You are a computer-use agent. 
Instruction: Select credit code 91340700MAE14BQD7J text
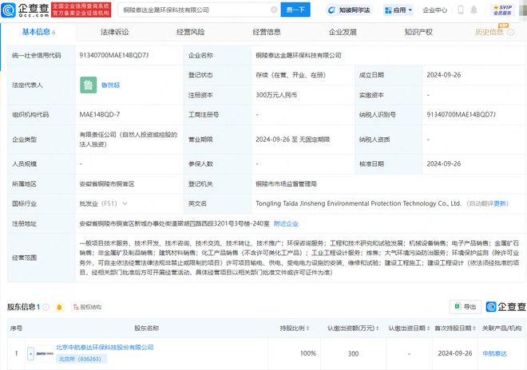coord(114,55)
